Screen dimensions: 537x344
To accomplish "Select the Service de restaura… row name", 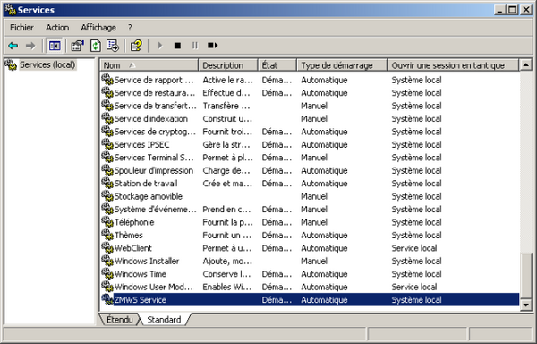I will [x=155, y=93].
